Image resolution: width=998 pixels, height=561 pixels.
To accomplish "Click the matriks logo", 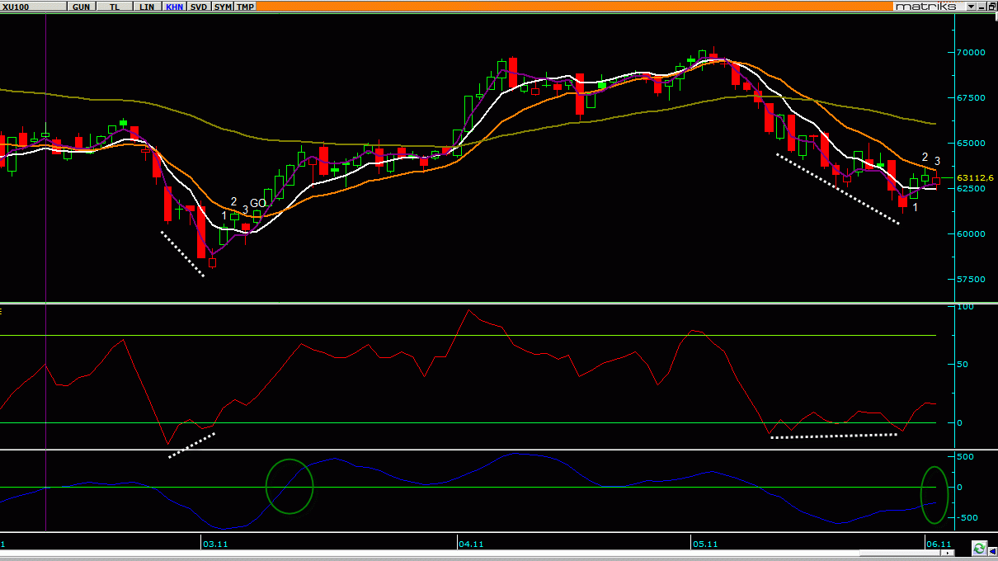I will [927, 6].
